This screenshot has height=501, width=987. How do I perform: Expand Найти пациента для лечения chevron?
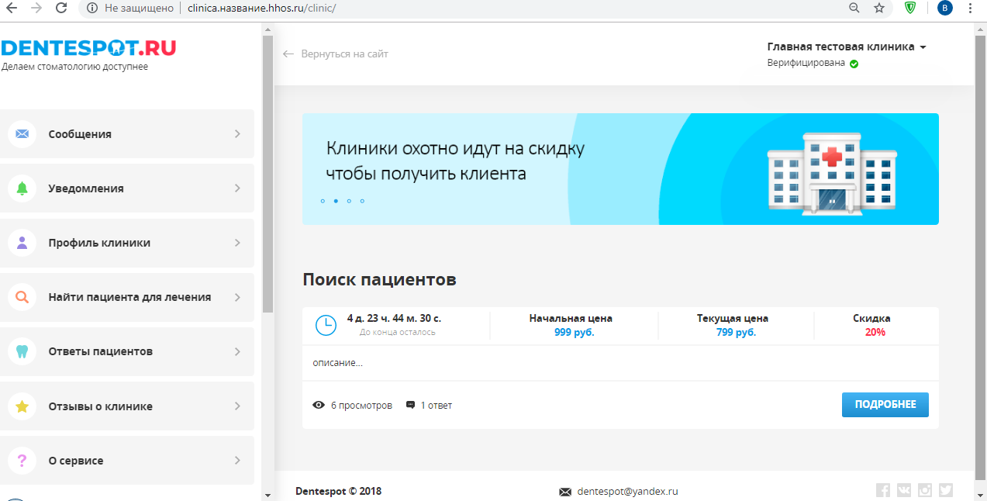coord(237,297)
